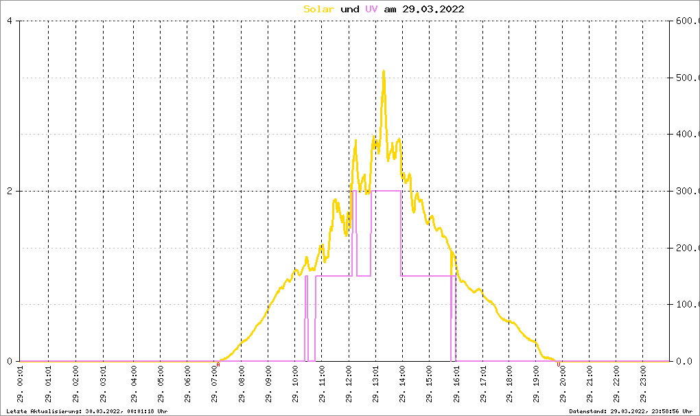
Task: Click the time label "29. 00:01"
Action: pos(20,384)
